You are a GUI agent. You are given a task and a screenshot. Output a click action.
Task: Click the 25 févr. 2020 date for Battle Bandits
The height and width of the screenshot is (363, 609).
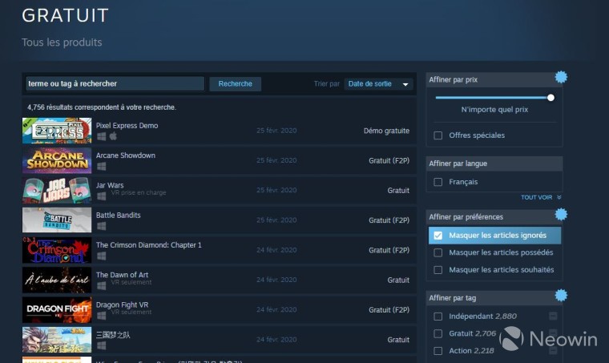(276, 220)
